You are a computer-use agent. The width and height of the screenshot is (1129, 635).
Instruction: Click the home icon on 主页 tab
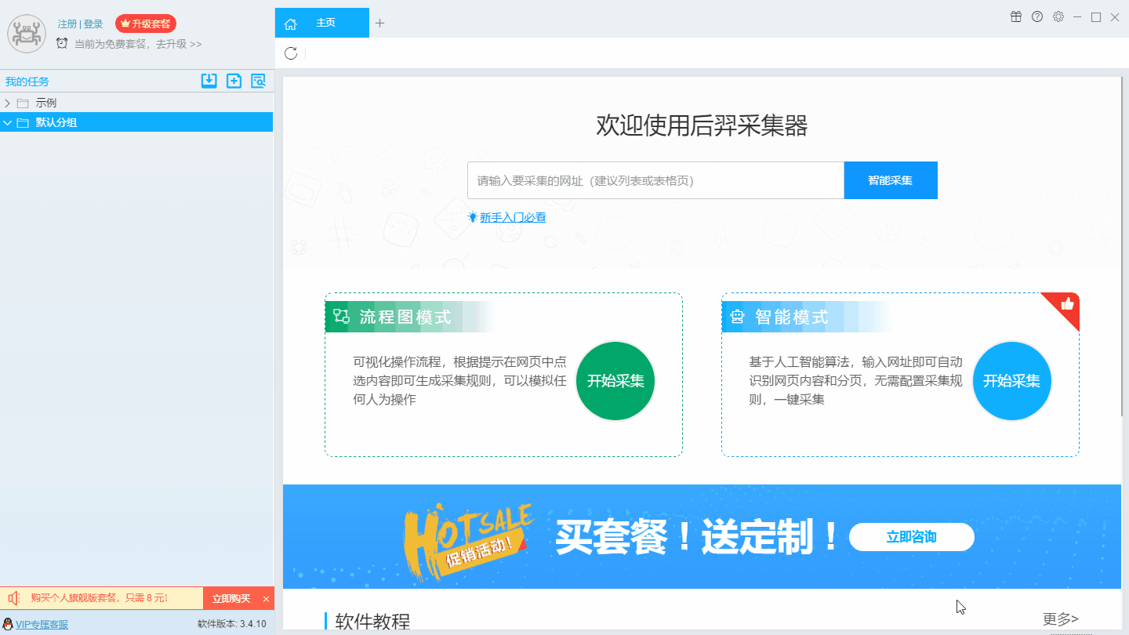[x=290, y=24]
